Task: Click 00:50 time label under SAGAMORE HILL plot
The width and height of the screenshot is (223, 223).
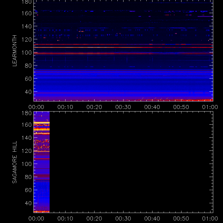Action: tap(181, 219)
